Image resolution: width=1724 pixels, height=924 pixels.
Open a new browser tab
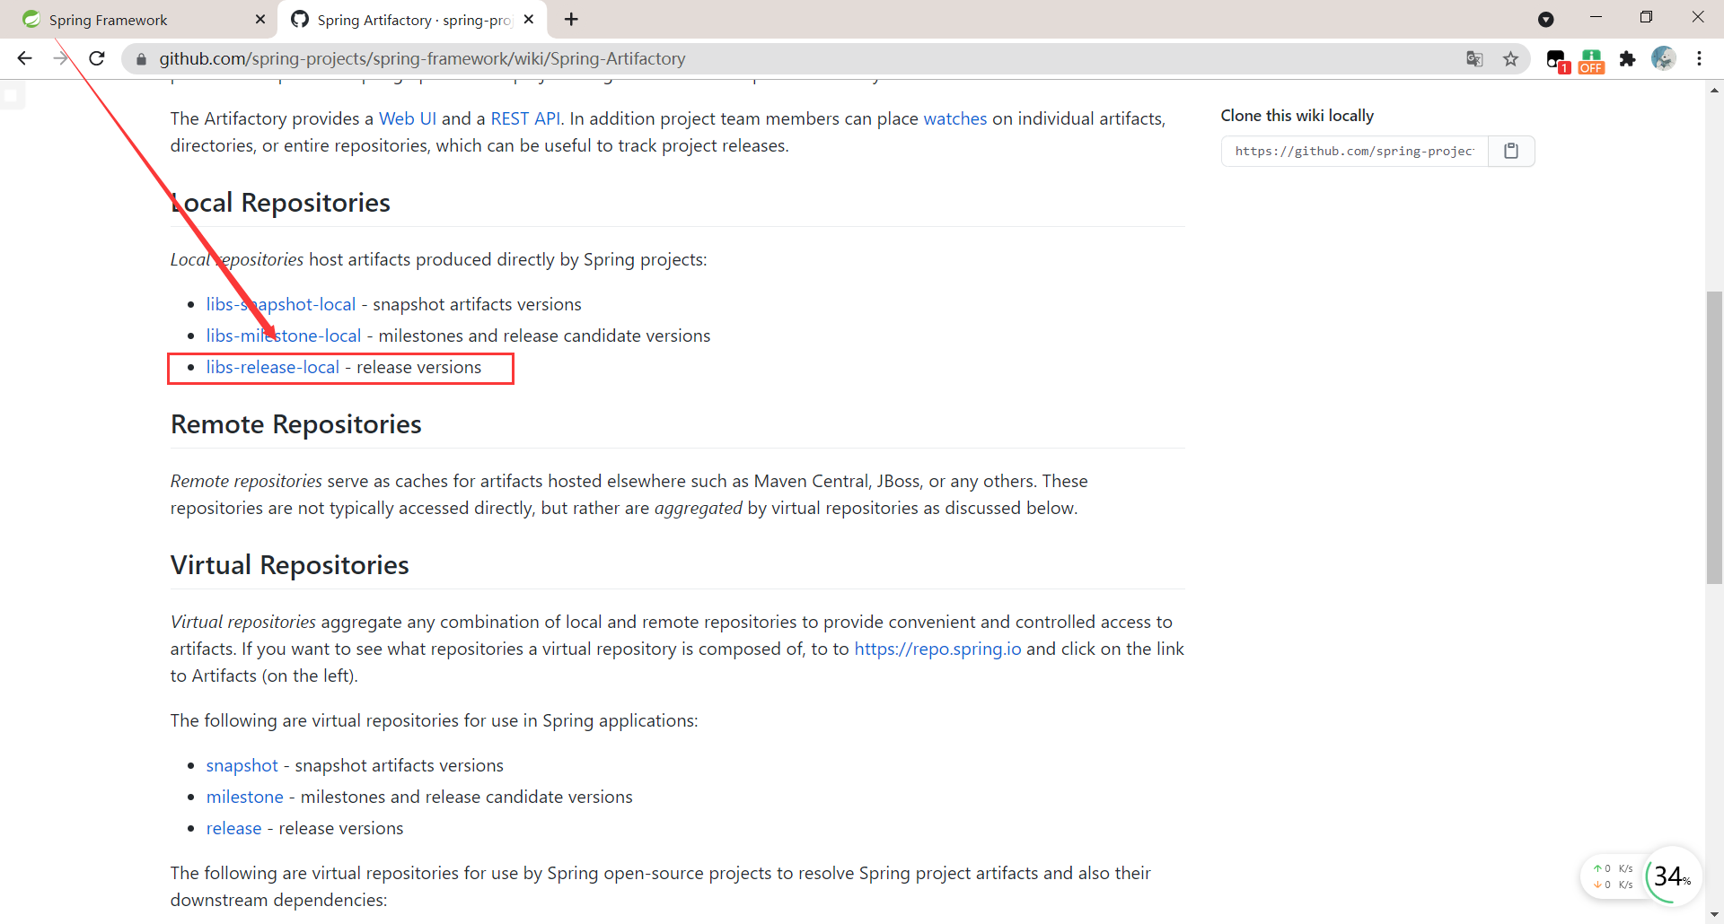pos(571,19)
